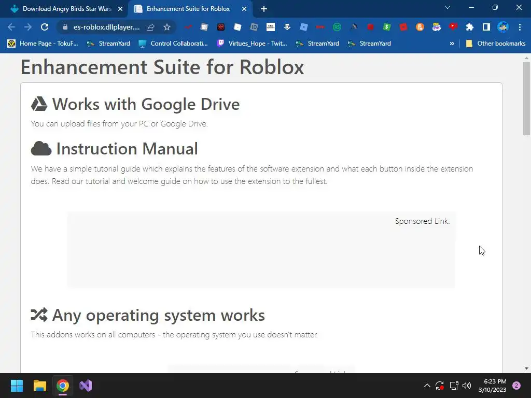
Task: Click the Any operating system works heading
Action: click(x=159, y=315)
